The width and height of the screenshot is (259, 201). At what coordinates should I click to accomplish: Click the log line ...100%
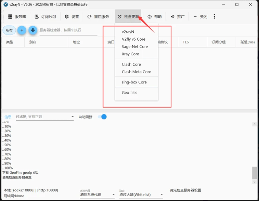point(8,168)
